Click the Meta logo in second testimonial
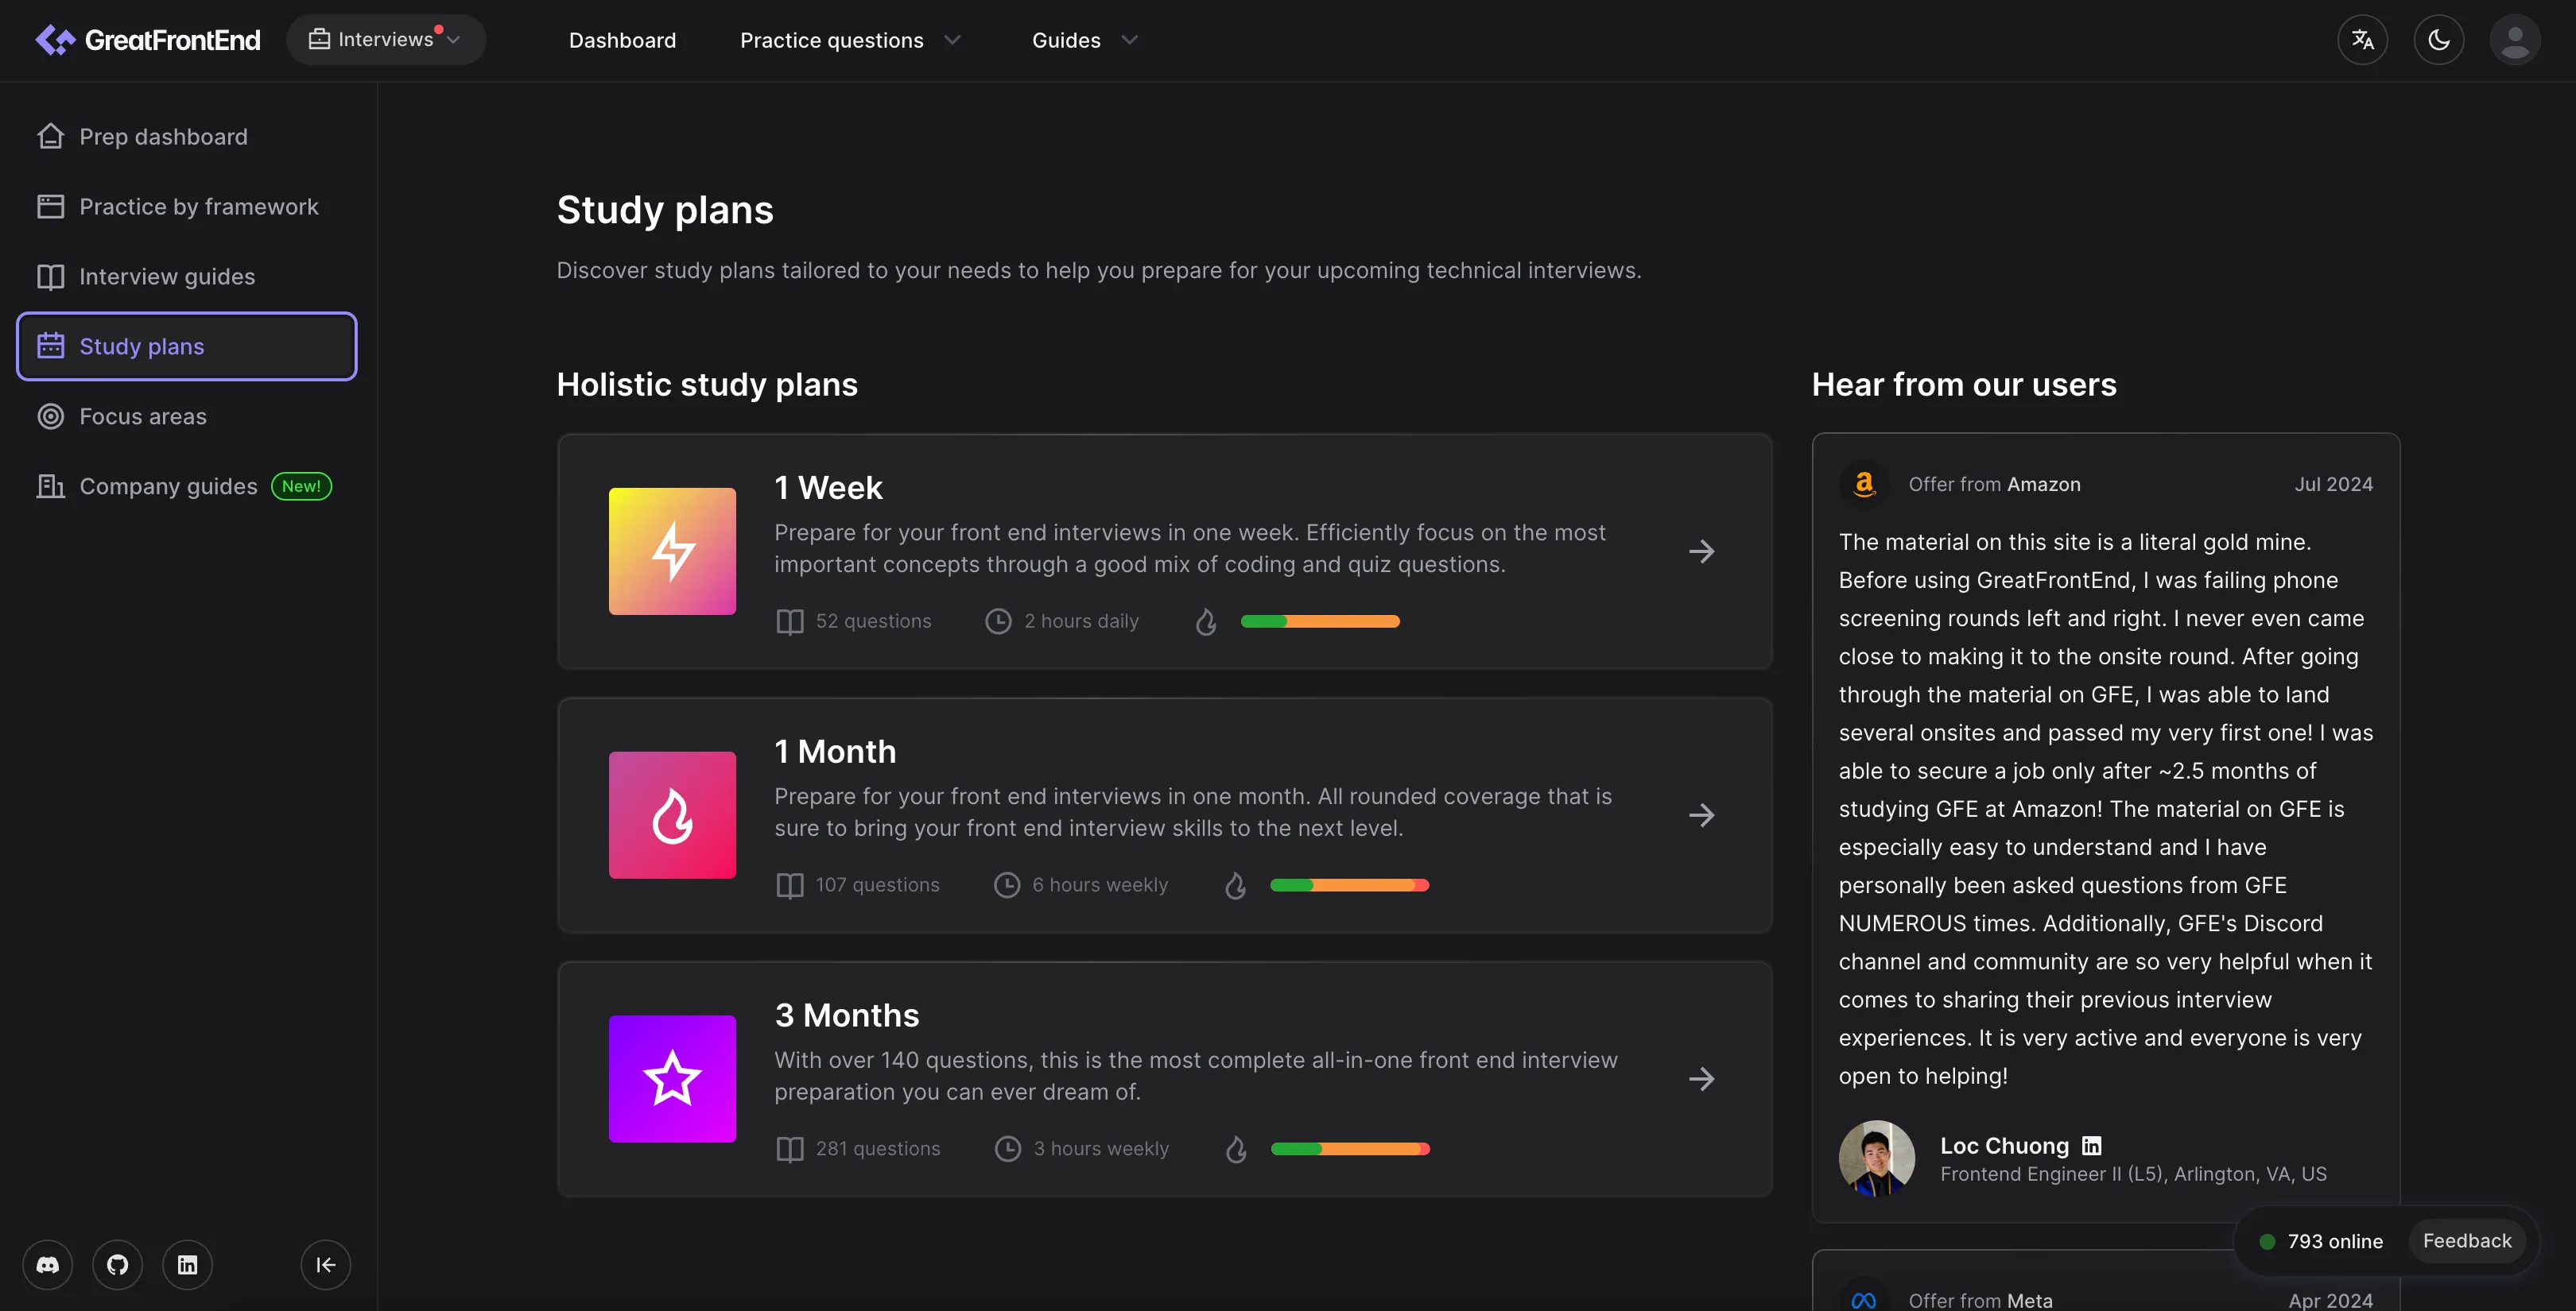2576x1311 pixels. 1864,1300
